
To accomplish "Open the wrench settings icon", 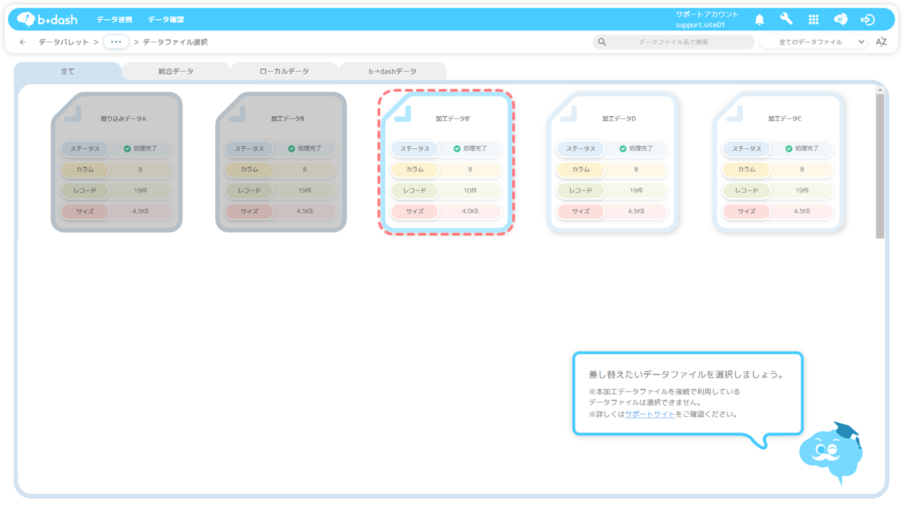I will [786, 20].
